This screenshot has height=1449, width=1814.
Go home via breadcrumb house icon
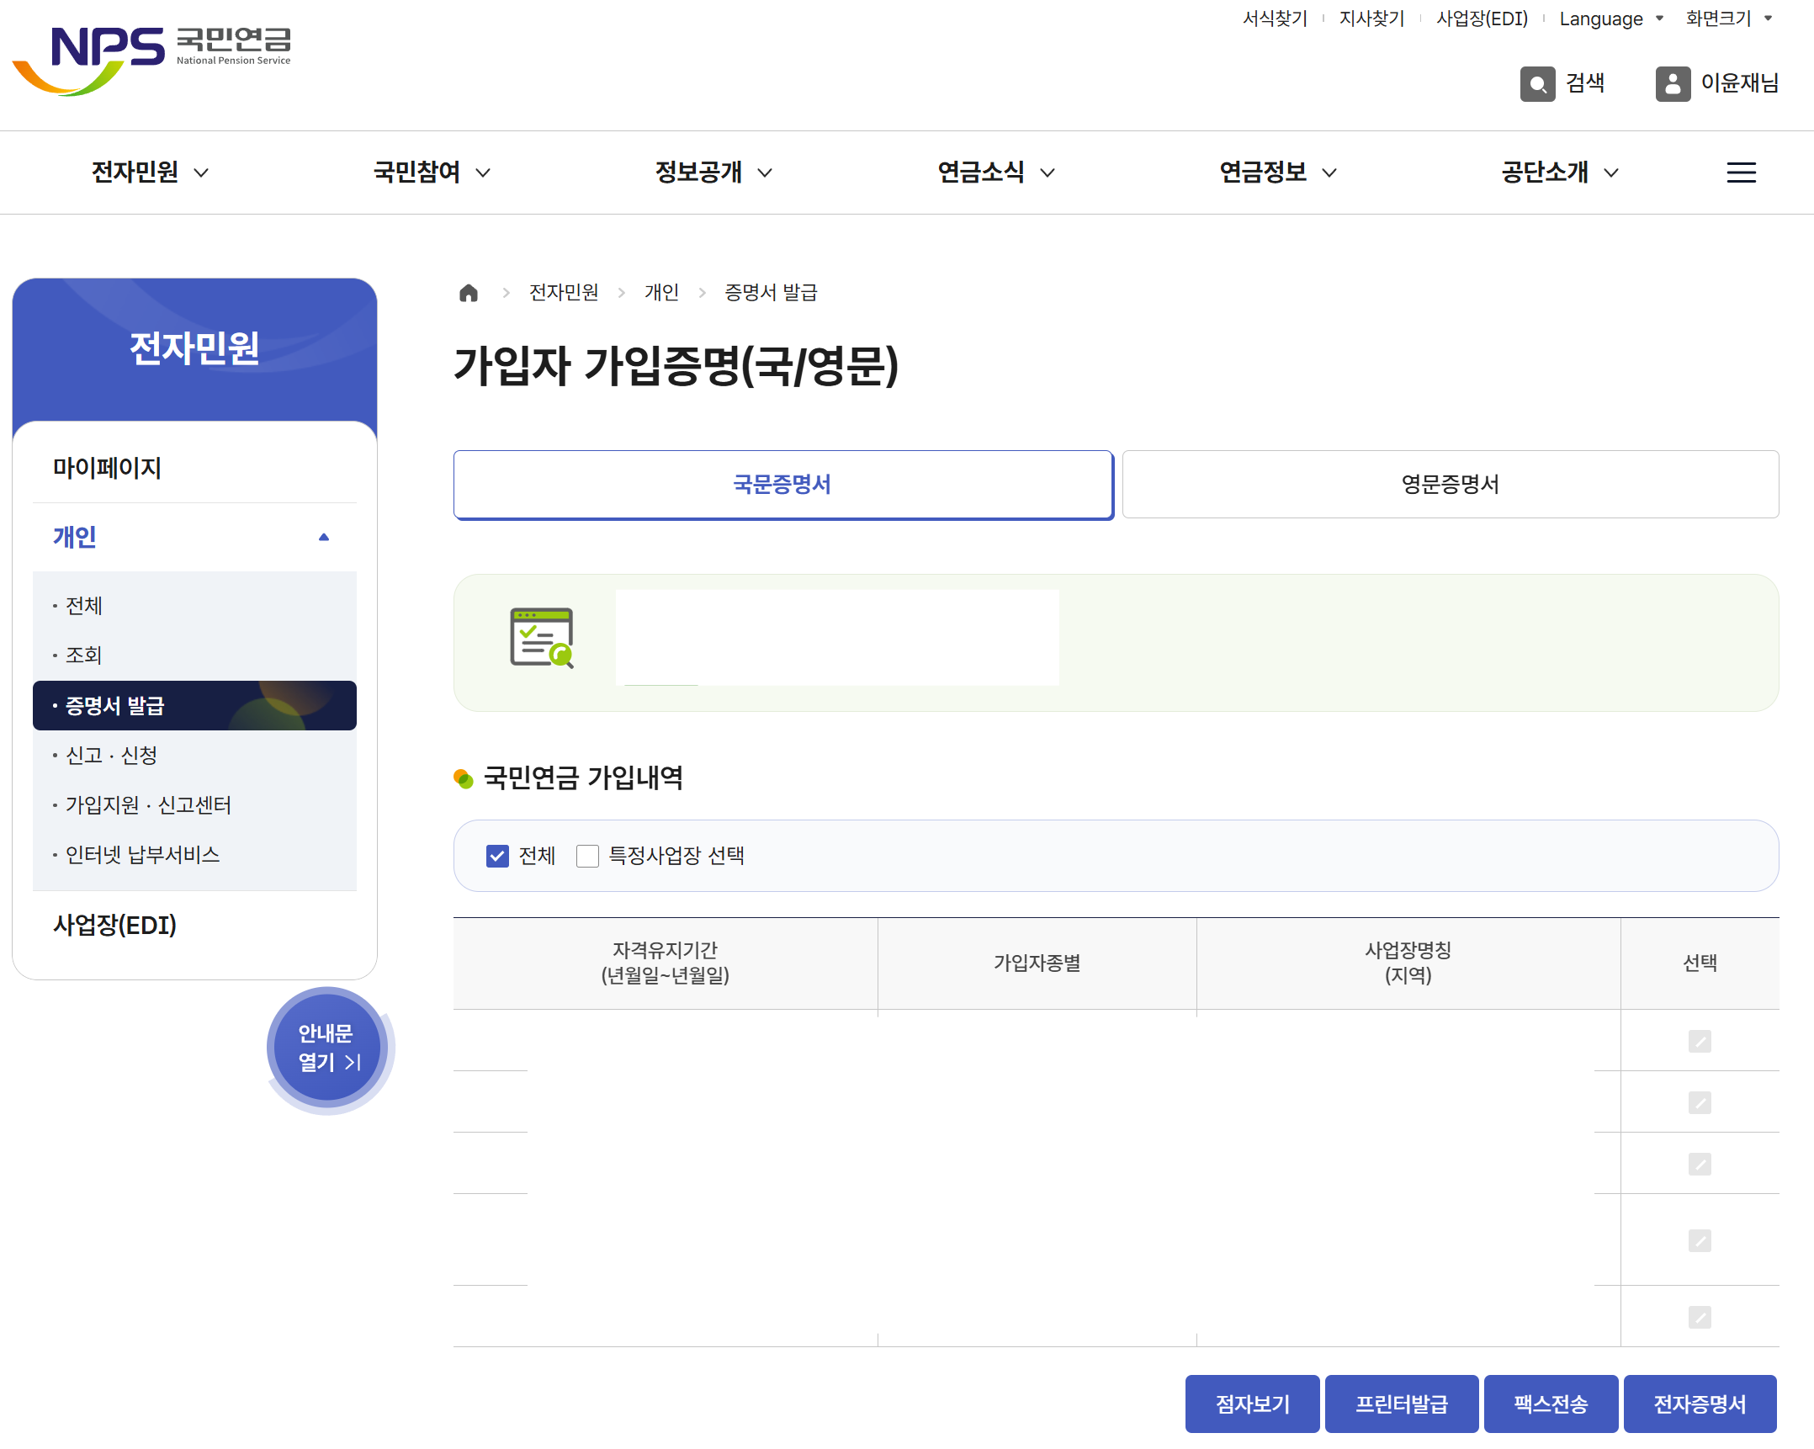pos(469,293)
